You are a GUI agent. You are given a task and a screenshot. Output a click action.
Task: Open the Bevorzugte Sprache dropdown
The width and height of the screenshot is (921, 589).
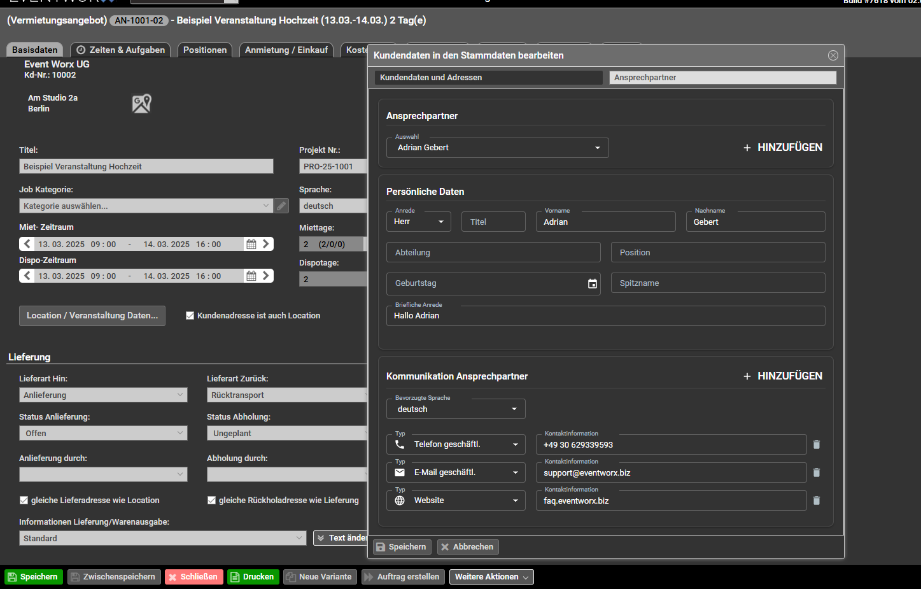[456, 409]
